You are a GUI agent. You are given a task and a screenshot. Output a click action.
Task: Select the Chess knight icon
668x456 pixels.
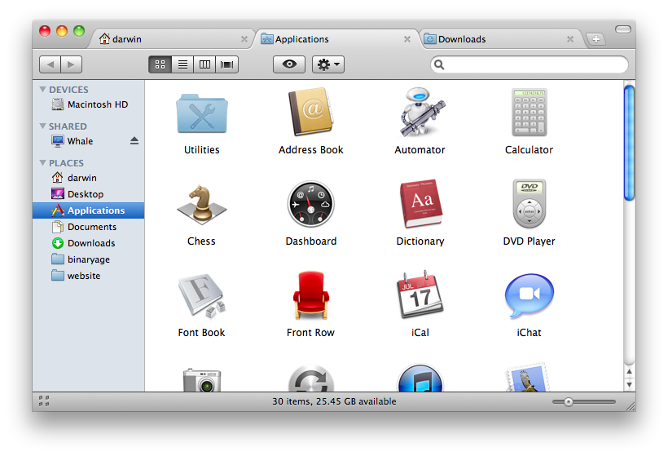pyautogui.click(x=201, y=205)
